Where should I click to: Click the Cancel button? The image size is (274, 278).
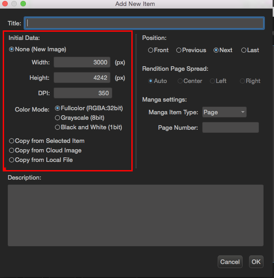[x=230, y=262]
